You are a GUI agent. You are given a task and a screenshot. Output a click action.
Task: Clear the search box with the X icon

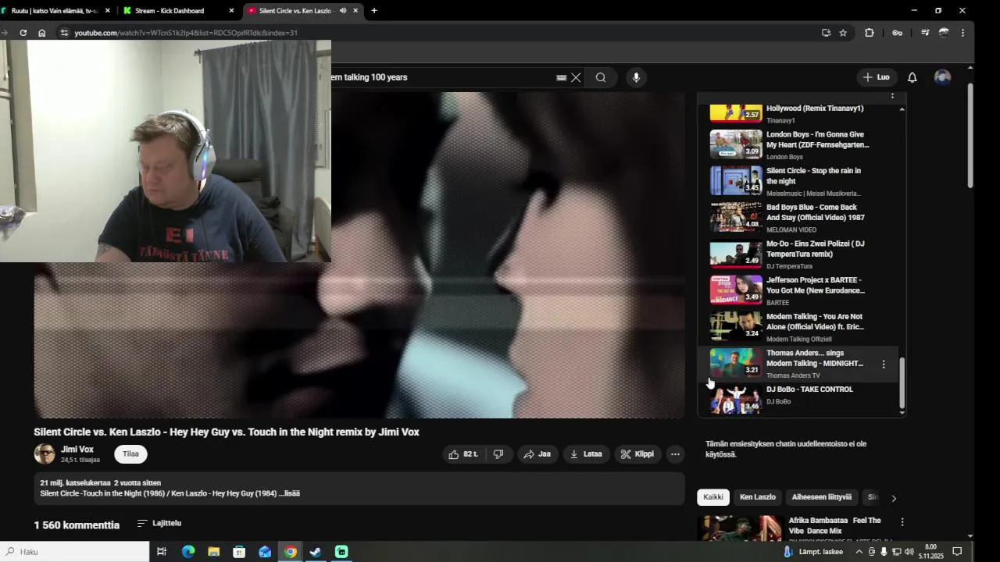pos(576,77)
